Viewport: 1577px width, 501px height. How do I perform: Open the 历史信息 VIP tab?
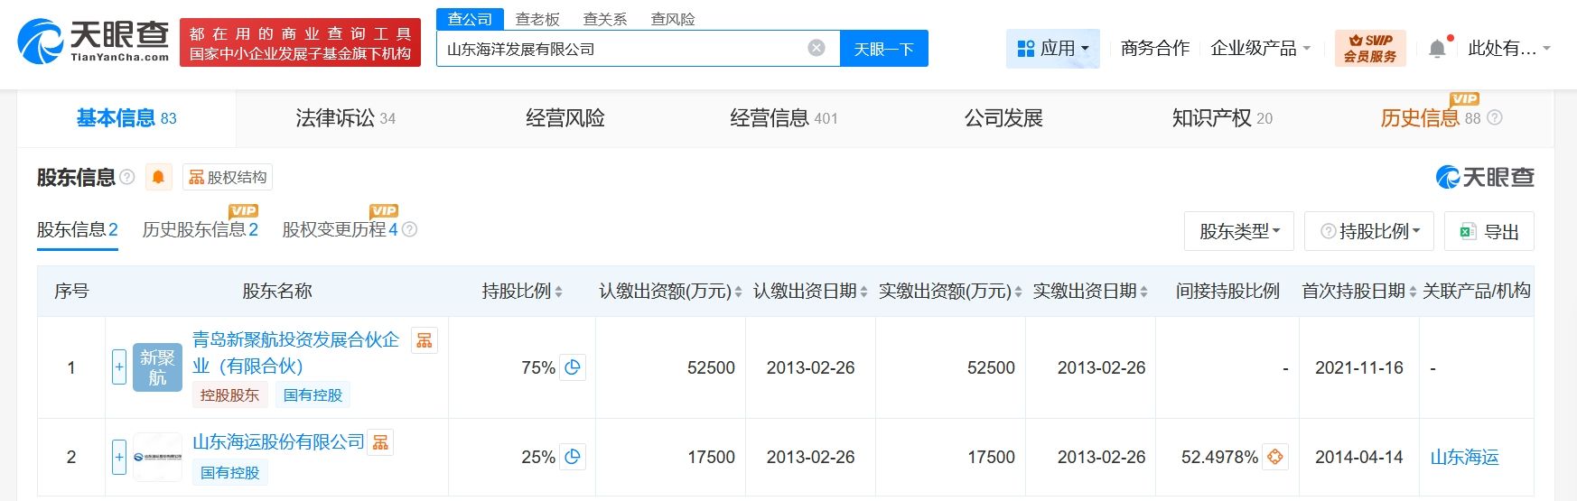pyautogui.click(x=1431, y=117)
